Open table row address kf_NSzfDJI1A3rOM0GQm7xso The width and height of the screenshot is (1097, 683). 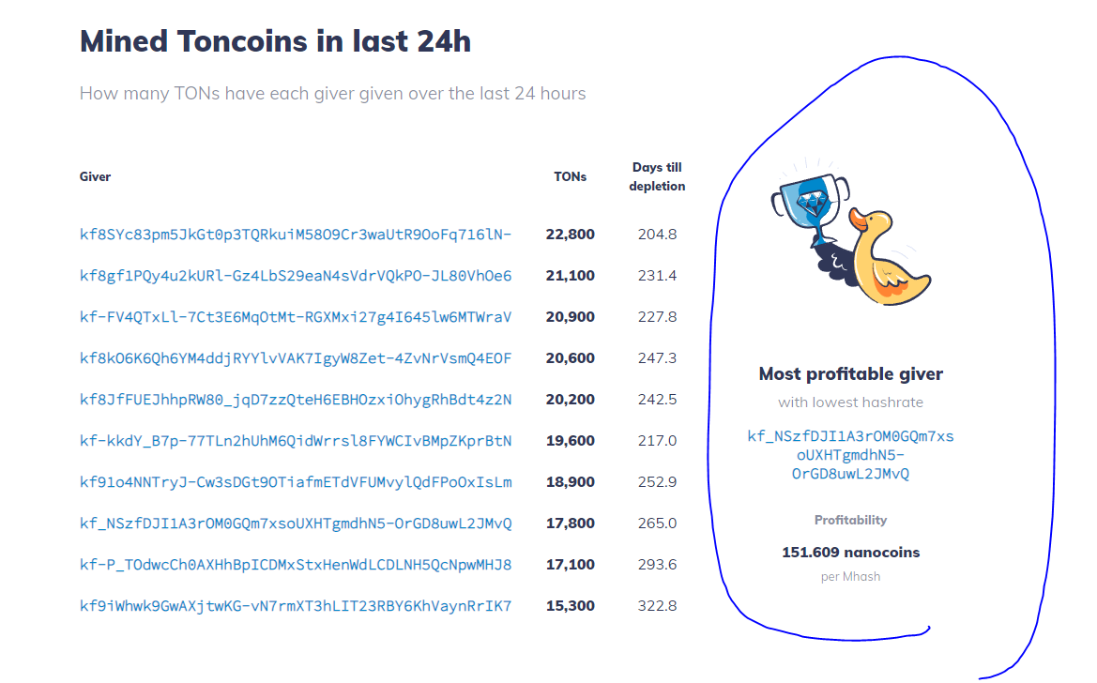tap(296, 524)
